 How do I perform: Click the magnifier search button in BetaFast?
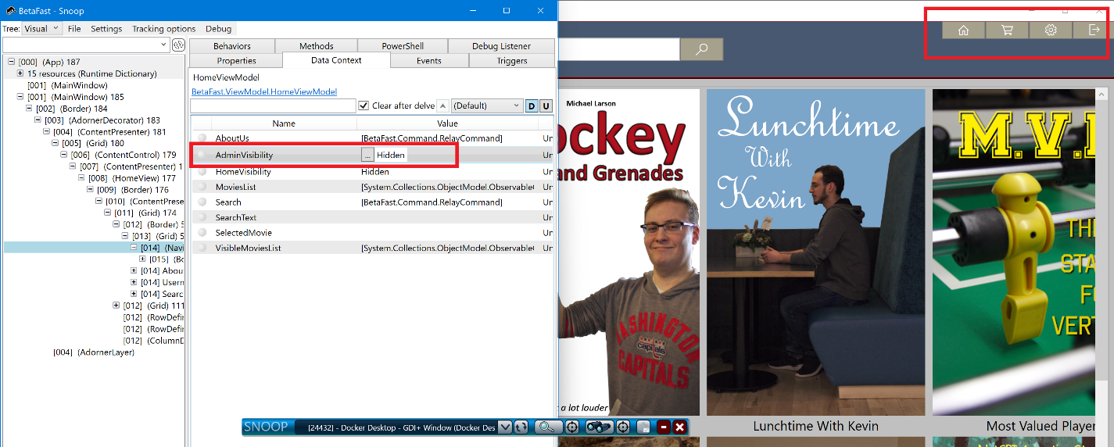(x=701, y=49)
